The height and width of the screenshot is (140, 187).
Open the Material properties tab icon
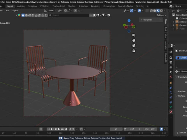pyautogui.click(x=171, y=112)
